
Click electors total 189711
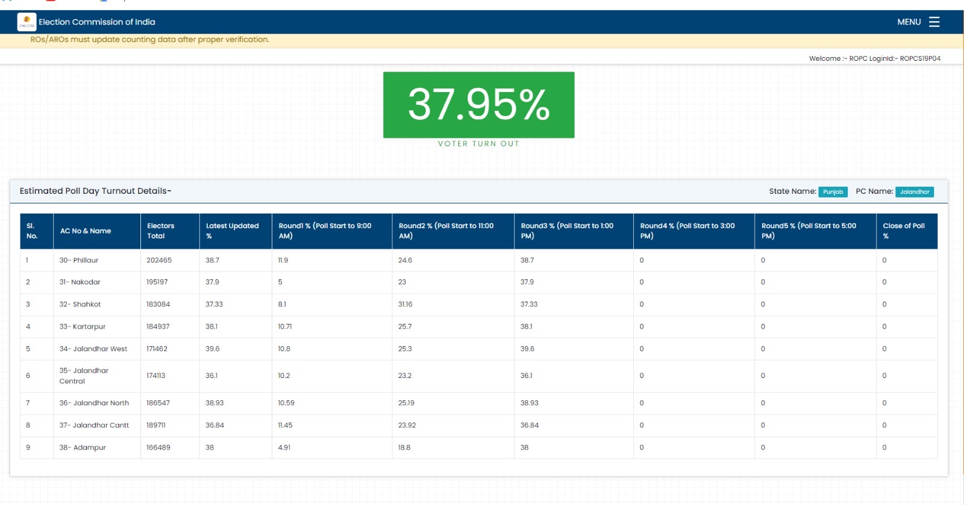click(156, 425)
